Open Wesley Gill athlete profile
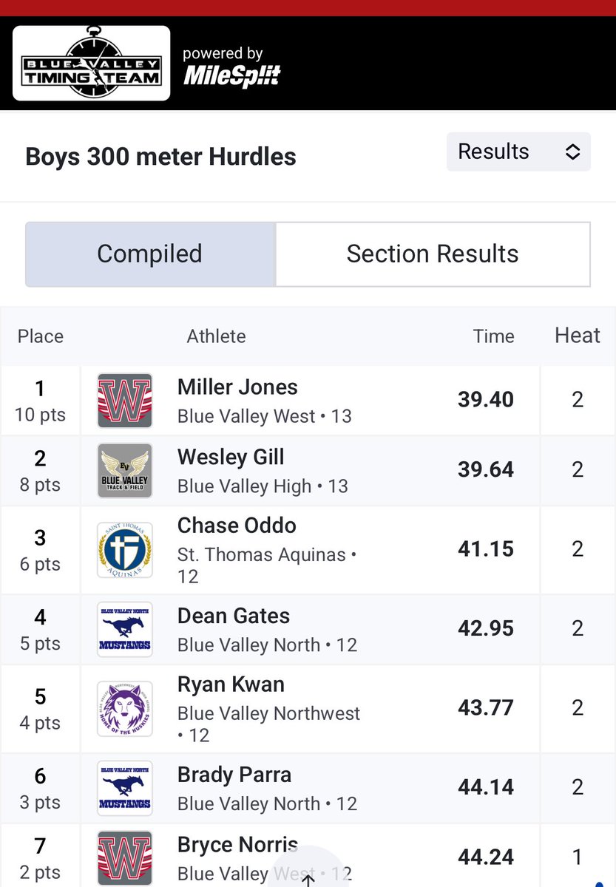Viewport: 616px width, 887px height. click(x=231, y=458)
